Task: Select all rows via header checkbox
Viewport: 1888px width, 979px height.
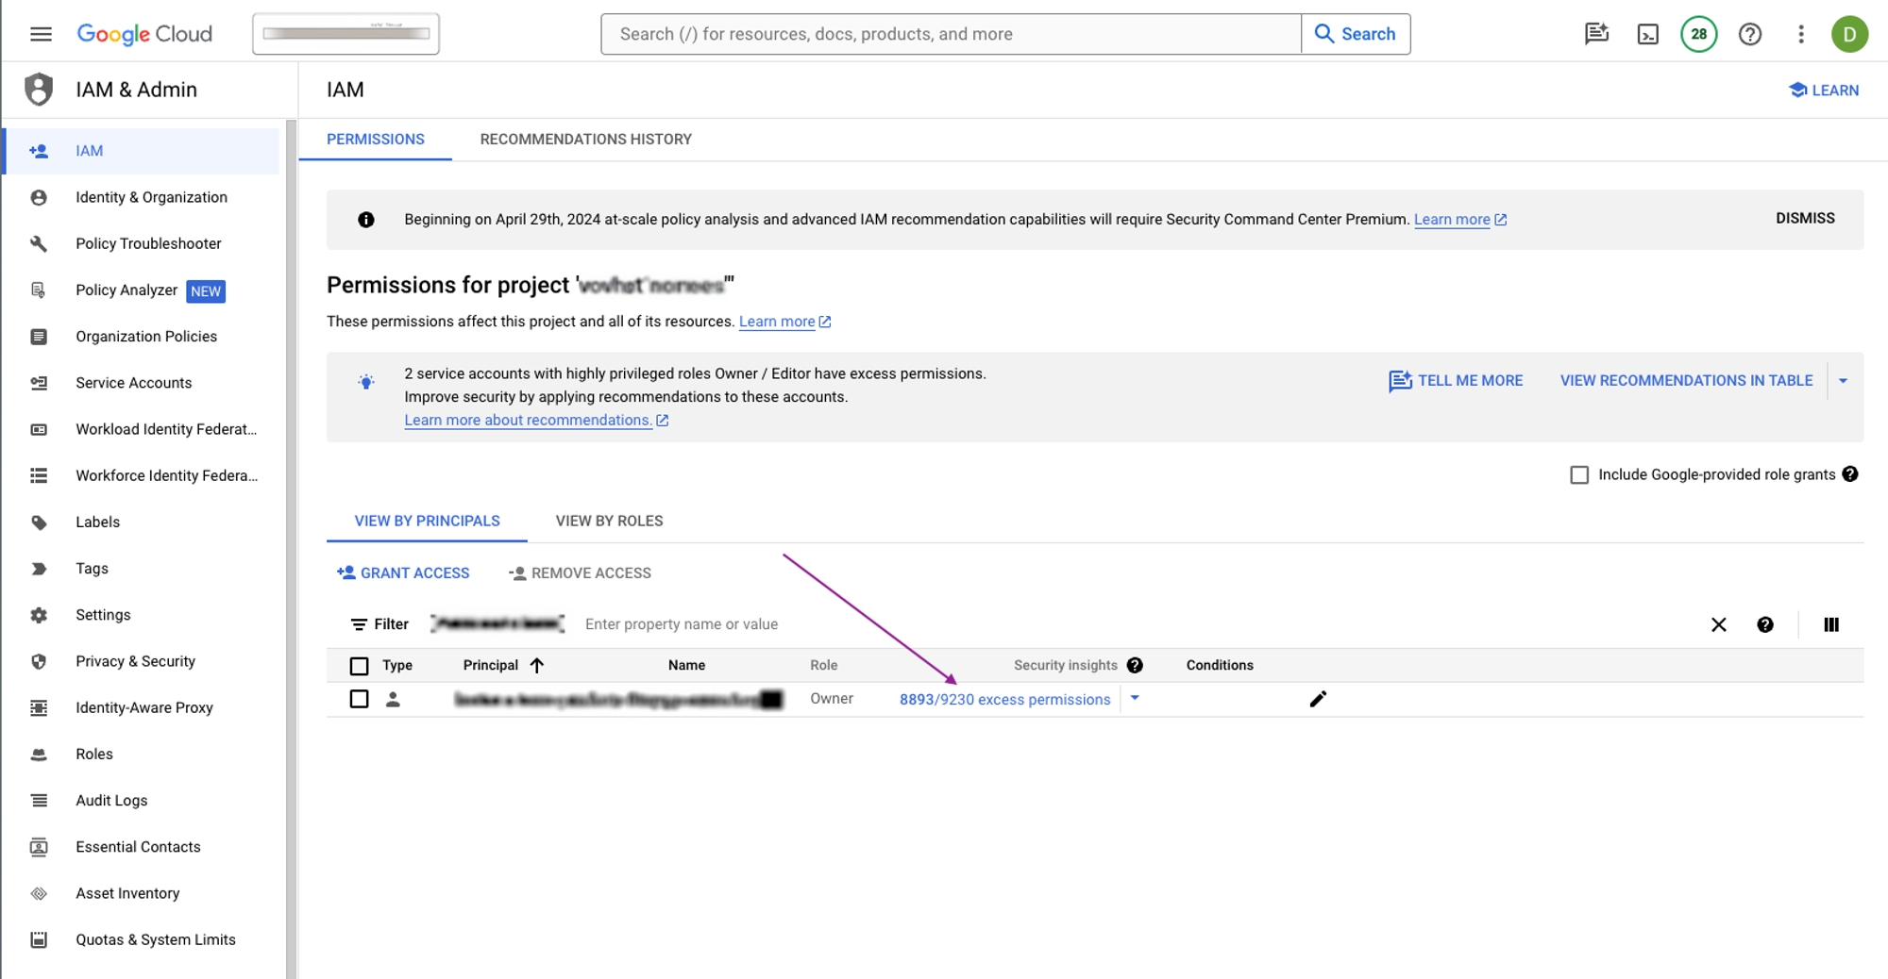Action: [359, 666]
